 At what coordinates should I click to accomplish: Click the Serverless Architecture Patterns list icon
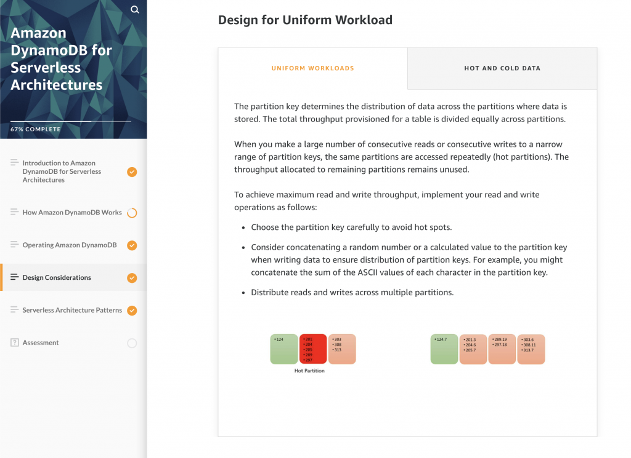14,310
